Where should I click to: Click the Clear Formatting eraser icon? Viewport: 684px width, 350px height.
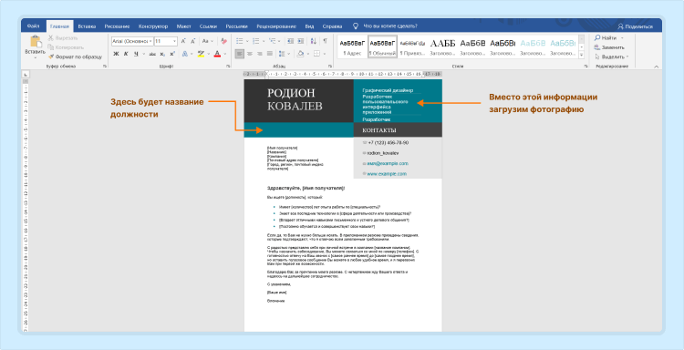pyautogui.click(x=223, y=41)
